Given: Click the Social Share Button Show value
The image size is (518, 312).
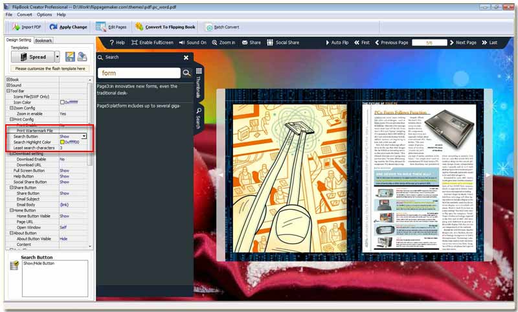Looking at the screenshot, I should (64, 182).
